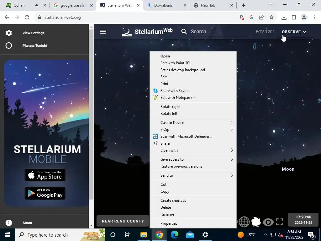Image resolution: width=321 pixels, height=241 pixels.
Task: Mute the 0chan tab speaker icon
Action: tap(37, 5)
